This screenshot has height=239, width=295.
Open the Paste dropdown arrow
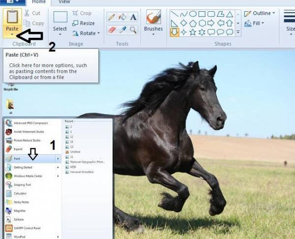(x=12, y=34)
